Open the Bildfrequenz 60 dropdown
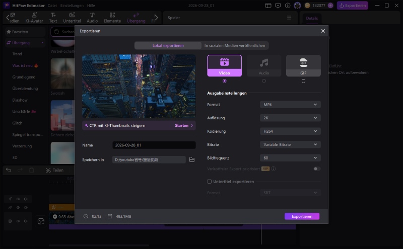This screenshot has width=403, height=249. tap(290, 158)
